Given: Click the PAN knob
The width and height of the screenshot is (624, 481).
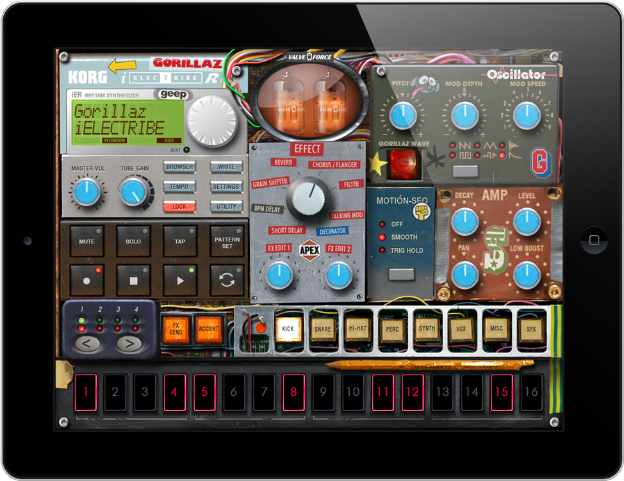Looking at the screenshot, I should 464,275.
